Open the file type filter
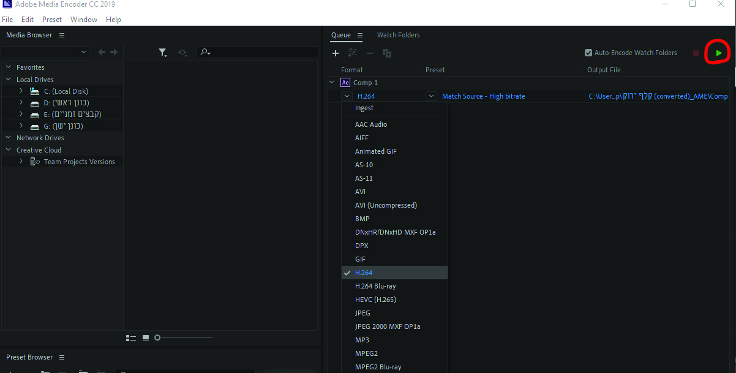 point(163,53)
